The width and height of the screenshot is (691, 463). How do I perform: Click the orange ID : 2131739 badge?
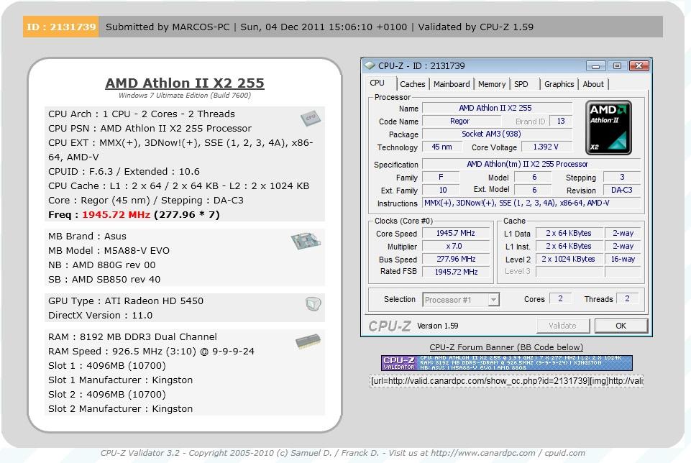tap(61, 27)
